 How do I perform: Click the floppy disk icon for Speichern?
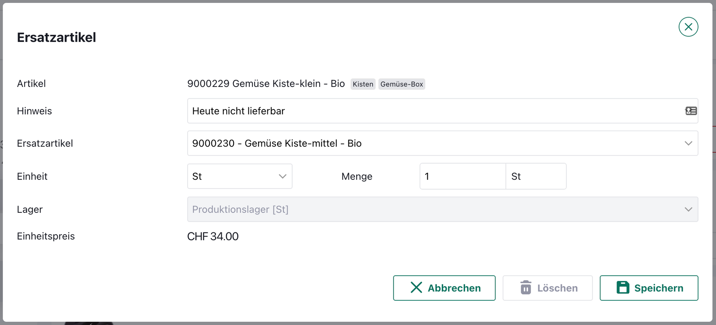pos(623,287)
